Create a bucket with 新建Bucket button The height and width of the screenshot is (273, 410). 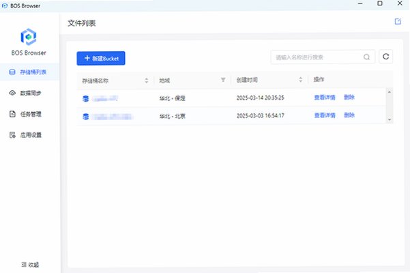[101, 58]
